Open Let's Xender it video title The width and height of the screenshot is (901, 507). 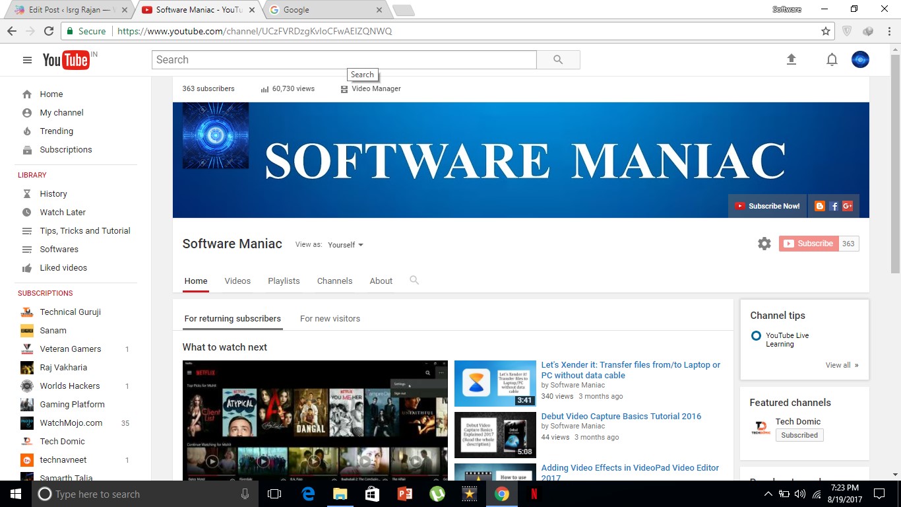[631, 370]
